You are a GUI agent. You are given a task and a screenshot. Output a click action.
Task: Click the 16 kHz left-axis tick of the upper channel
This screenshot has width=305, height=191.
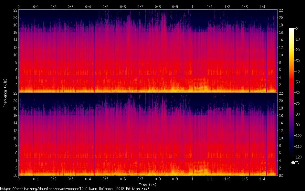coord(15,32)
